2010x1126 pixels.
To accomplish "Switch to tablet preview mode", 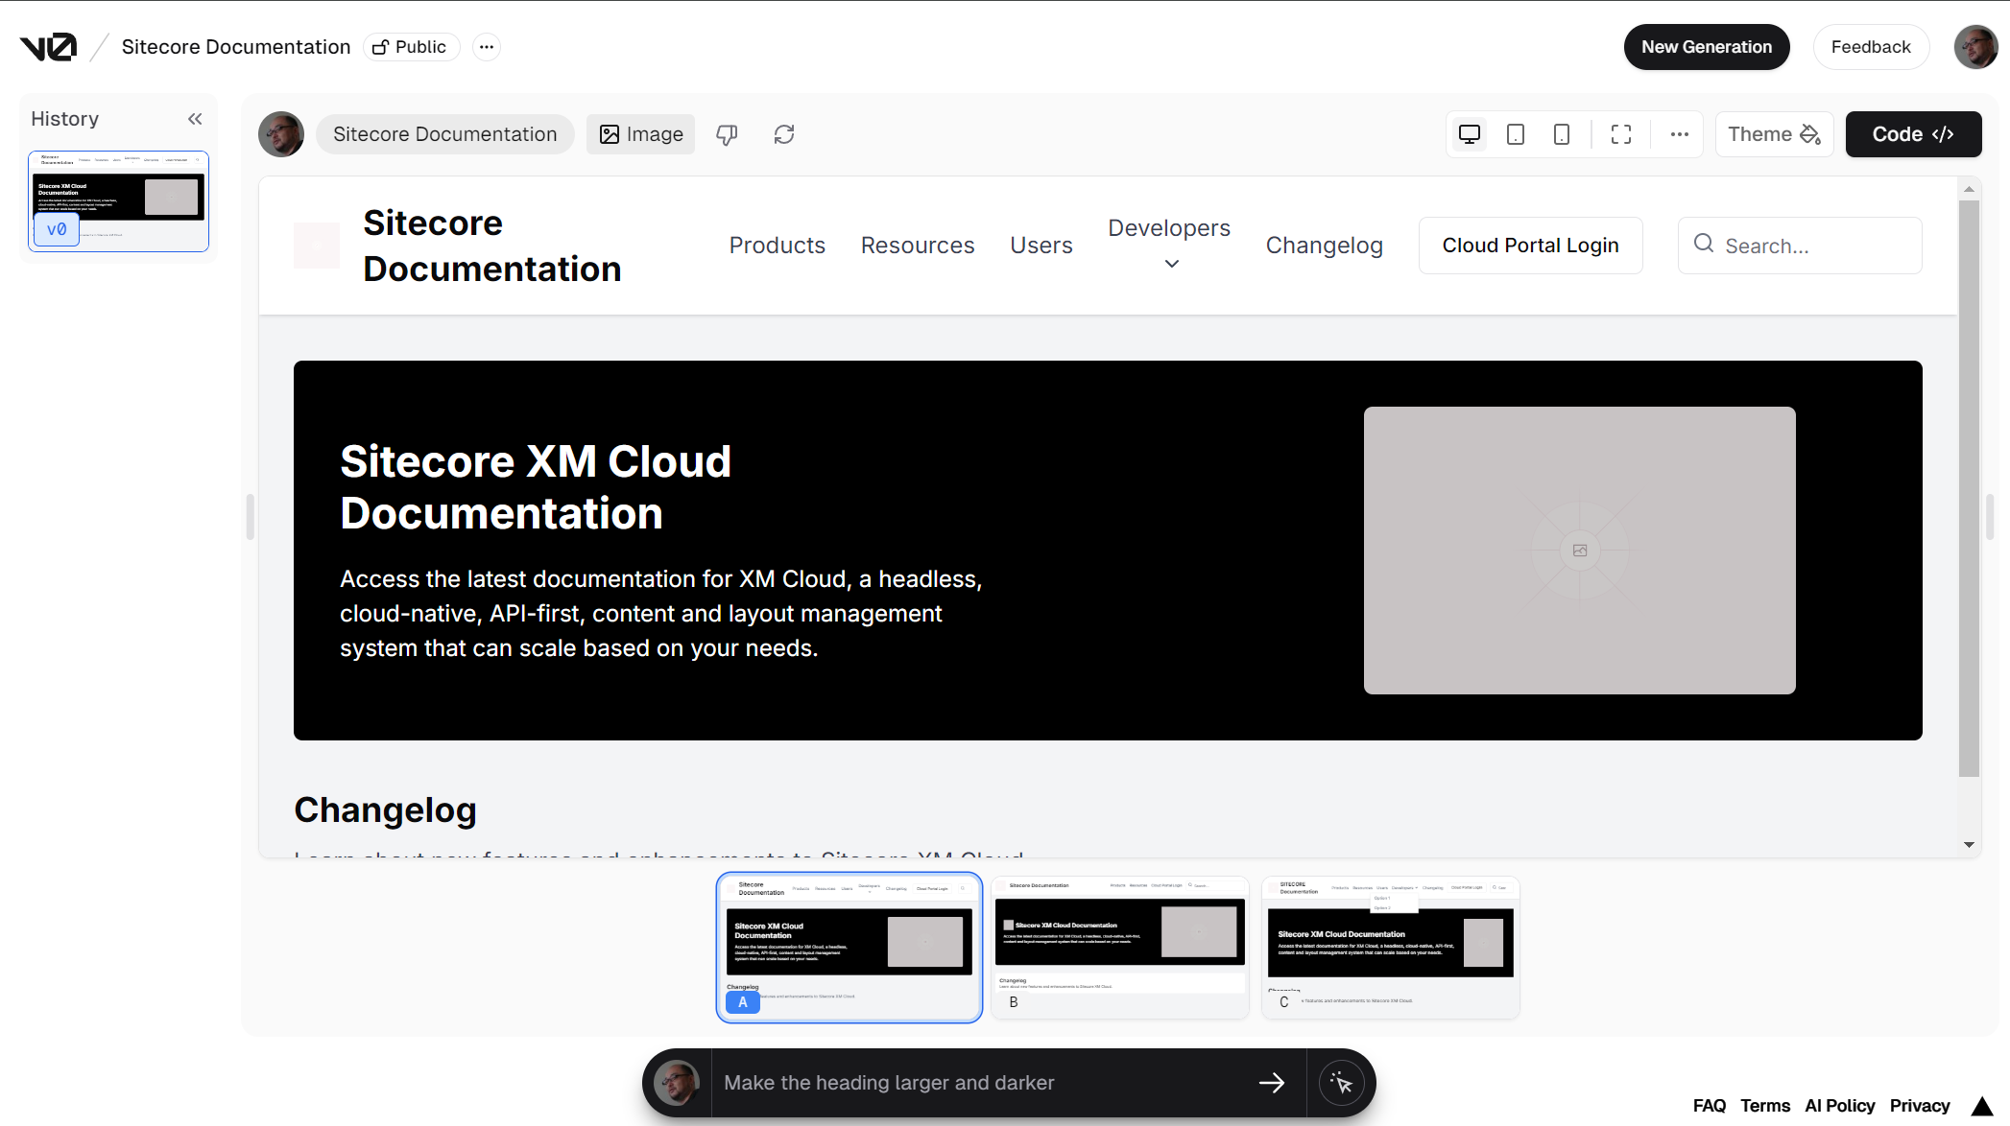I will pos(1516,134).
